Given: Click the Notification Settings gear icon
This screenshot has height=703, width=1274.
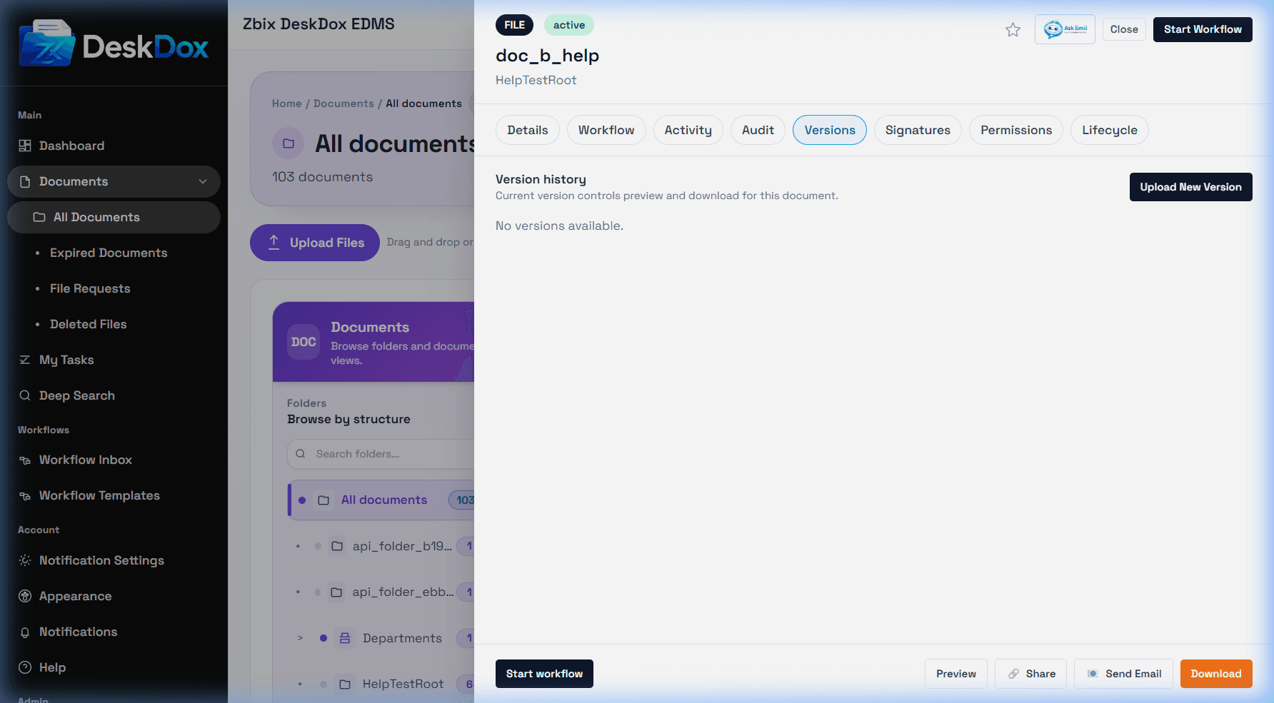Looking at the screenshot, I should pyautogui.click(x=25, y=560).
